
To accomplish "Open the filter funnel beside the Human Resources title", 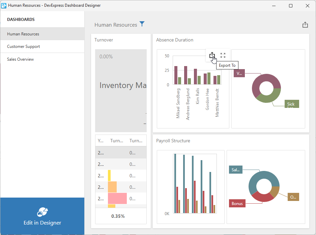I will (142, 24).
